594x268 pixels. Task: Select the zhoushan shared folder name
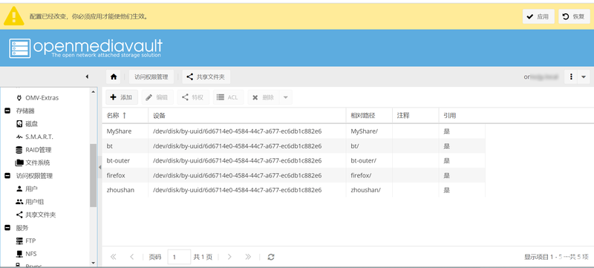click(x=120, y=190)
